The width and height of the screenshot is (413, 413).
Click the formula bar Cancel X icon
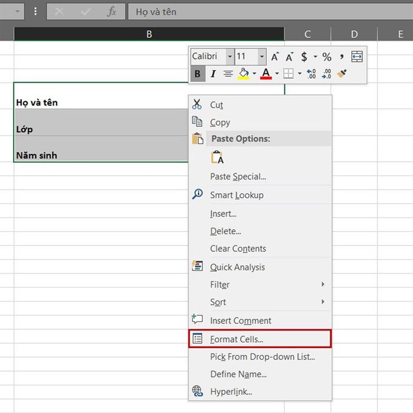click(x=59, y=12)
